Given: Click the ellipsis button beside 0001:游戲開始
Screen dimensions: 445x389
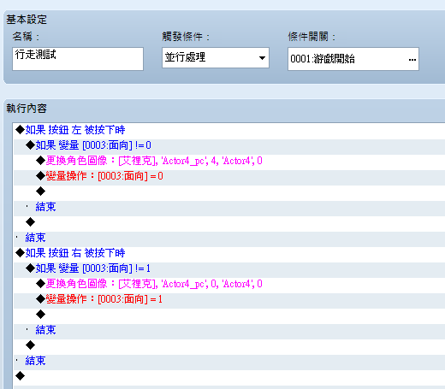Looking at the screenshot, I should point(412,59).
